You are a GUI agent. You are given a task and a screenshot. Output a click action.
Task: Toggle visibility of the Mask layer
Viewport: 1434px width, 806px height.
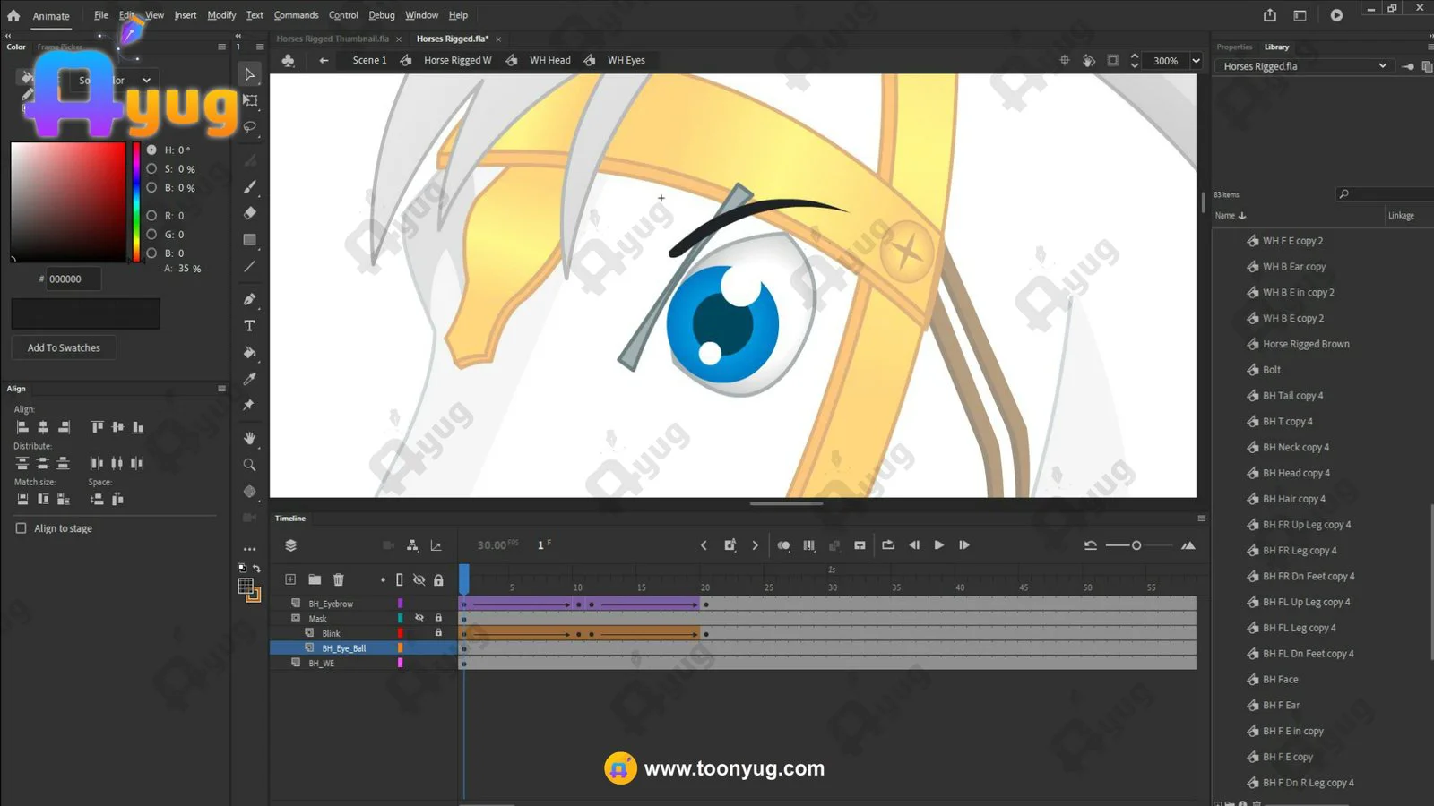click(419, 618)
